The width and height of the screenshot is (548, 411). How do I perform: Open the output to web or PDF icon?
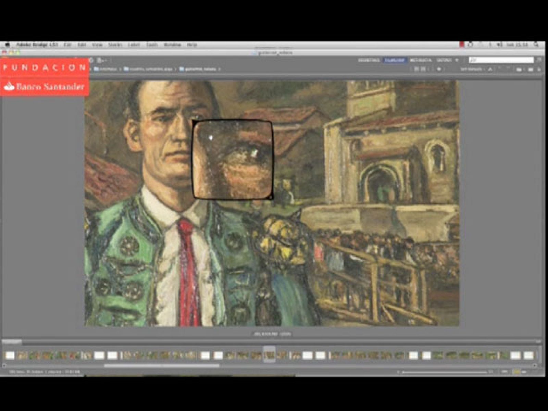point(101,60)
